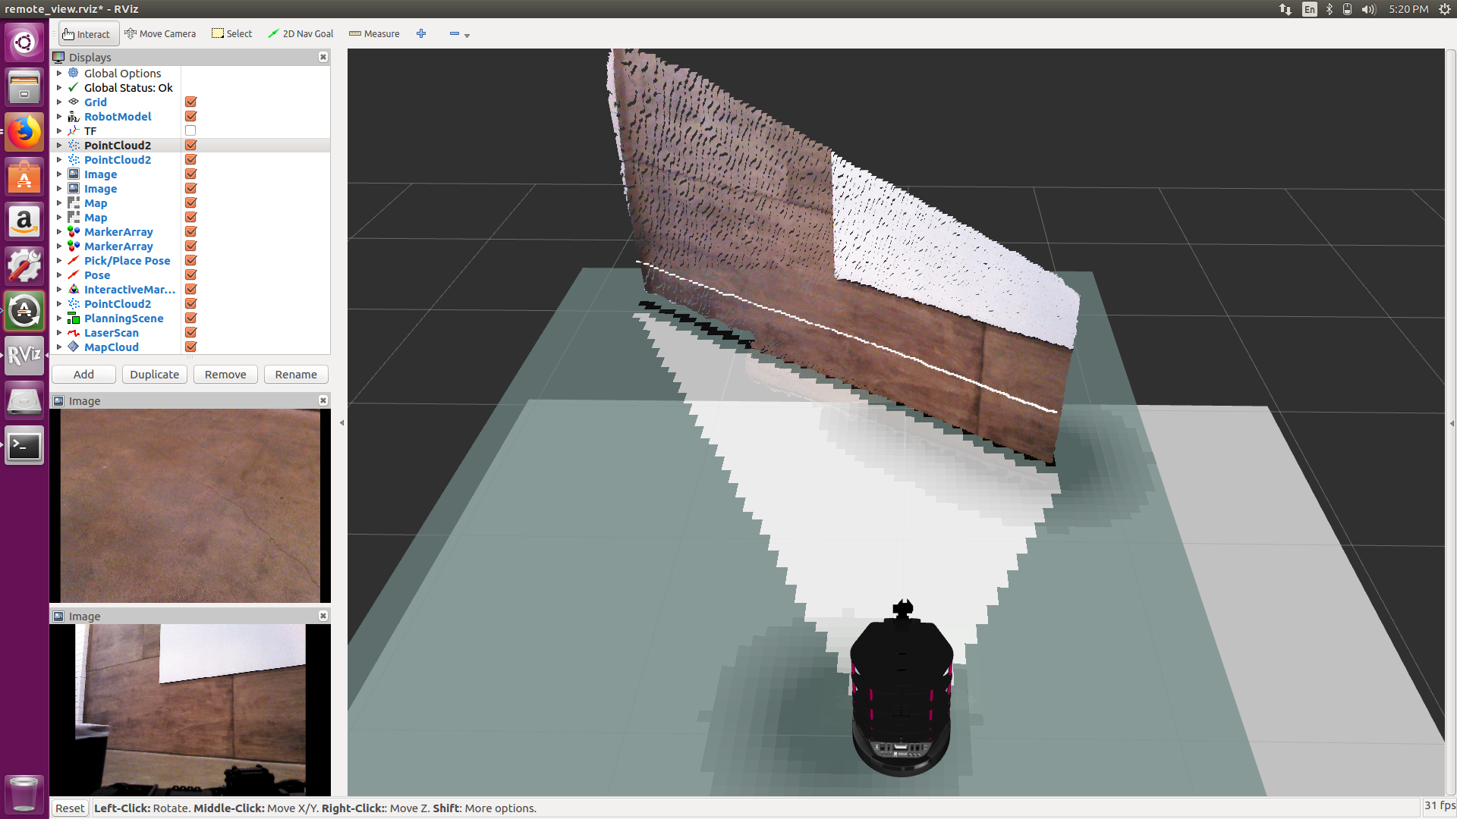The height and width of the screenshot is (819, 1457).
Task: Expand the PlanningScene display entry
Action: coord(59,318)
